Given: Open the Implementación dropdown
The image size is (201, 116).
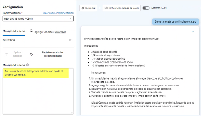Looking at the screenshot, I should coord(38,19).
